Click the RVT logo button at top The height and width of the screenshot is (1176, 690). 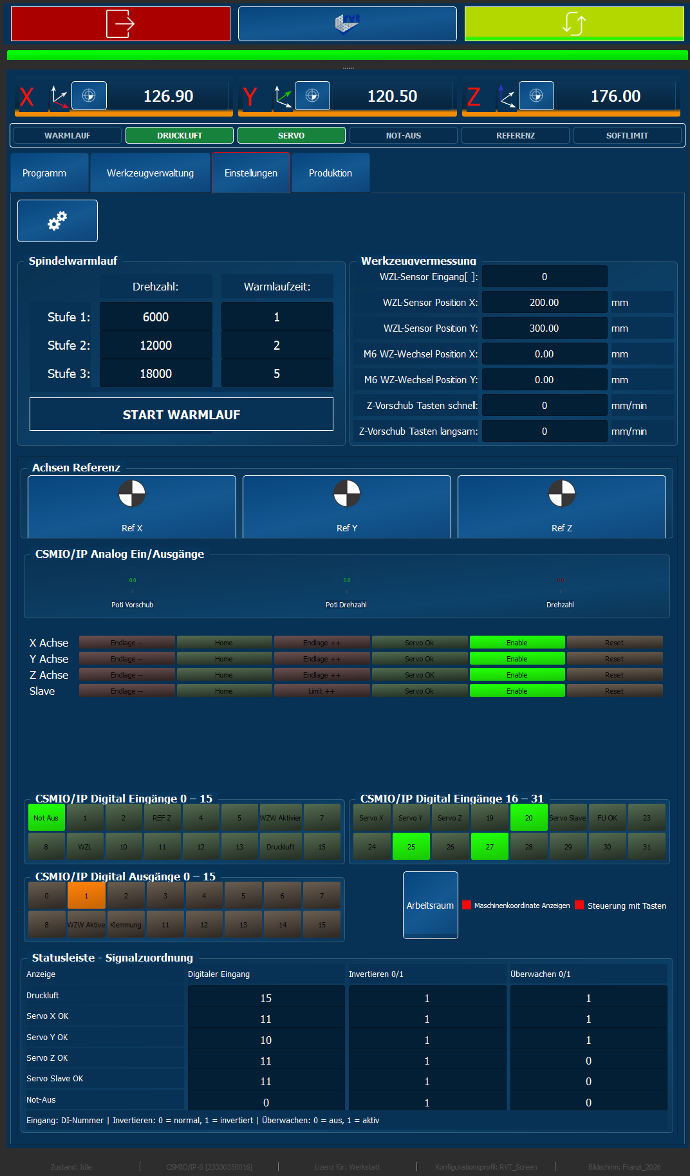tap(348, 24)
